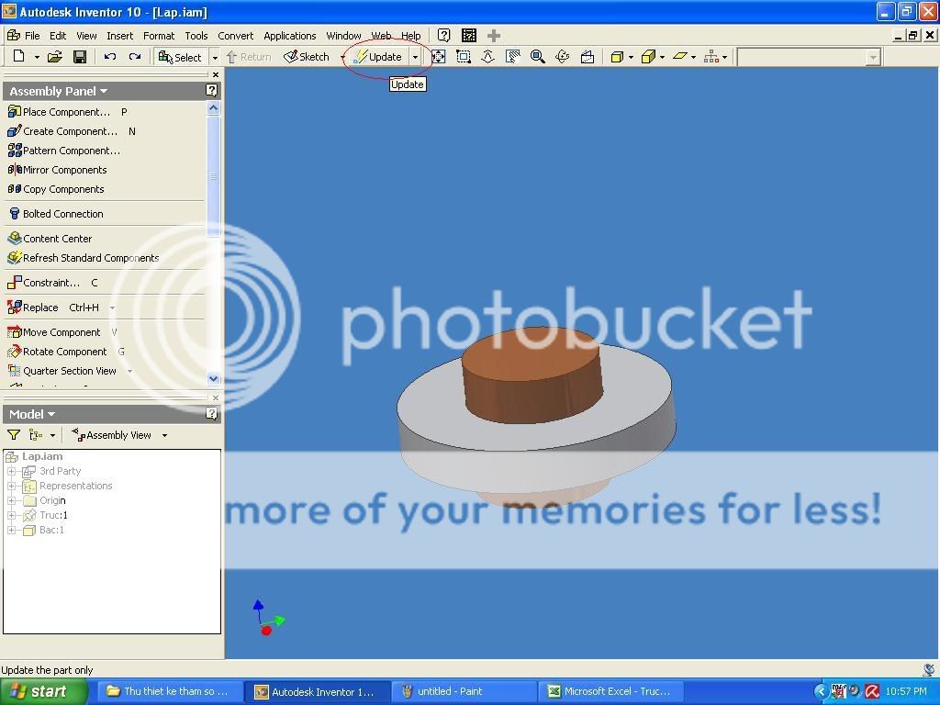The image size is (940, 705).
Task: Click Move Component tool
Action: (54, 332)
